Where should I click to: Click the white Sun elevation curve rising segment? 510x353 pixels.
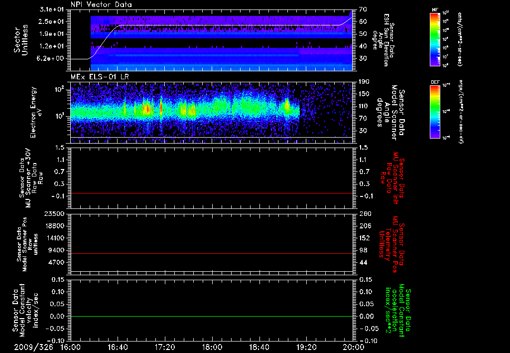pos(104,42)
